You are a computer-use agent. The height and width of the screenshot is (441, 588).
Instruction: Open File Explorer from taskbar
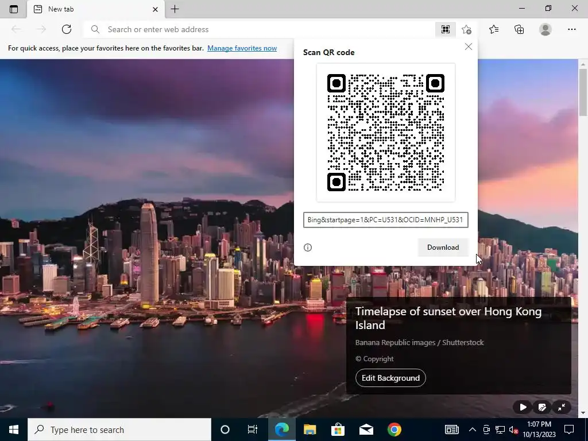click(x=310, y=430)
